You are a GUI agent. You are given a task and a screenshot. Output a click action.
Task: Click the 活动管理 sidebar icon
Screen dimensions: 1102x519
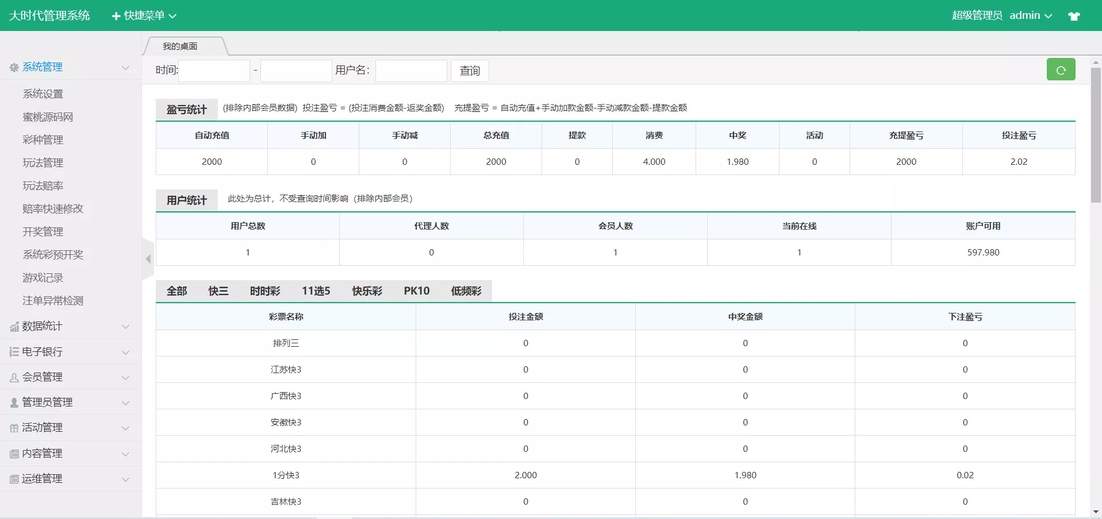pyautogui.click(x=13, y=427)
